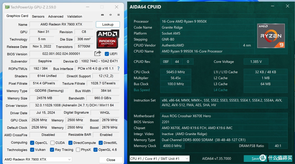The width and height of the screenshot is (295, 164).
Task: Click the Lookup button
Action: coord(108,24)
